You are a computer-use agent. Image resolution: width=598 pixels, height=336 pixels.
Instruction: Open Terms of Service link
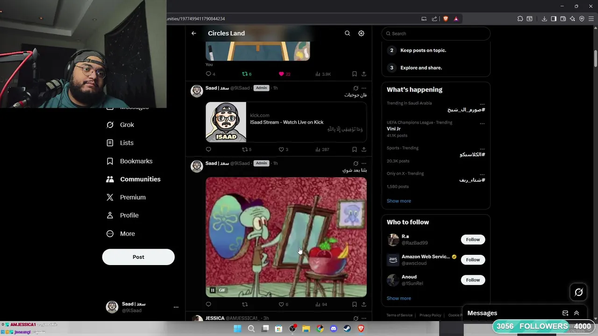399,315
